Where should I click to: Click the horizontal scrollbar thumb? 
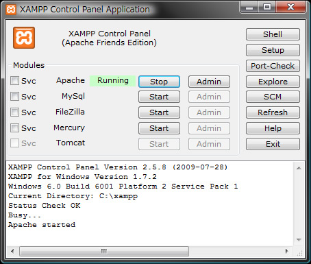[104, 251]
